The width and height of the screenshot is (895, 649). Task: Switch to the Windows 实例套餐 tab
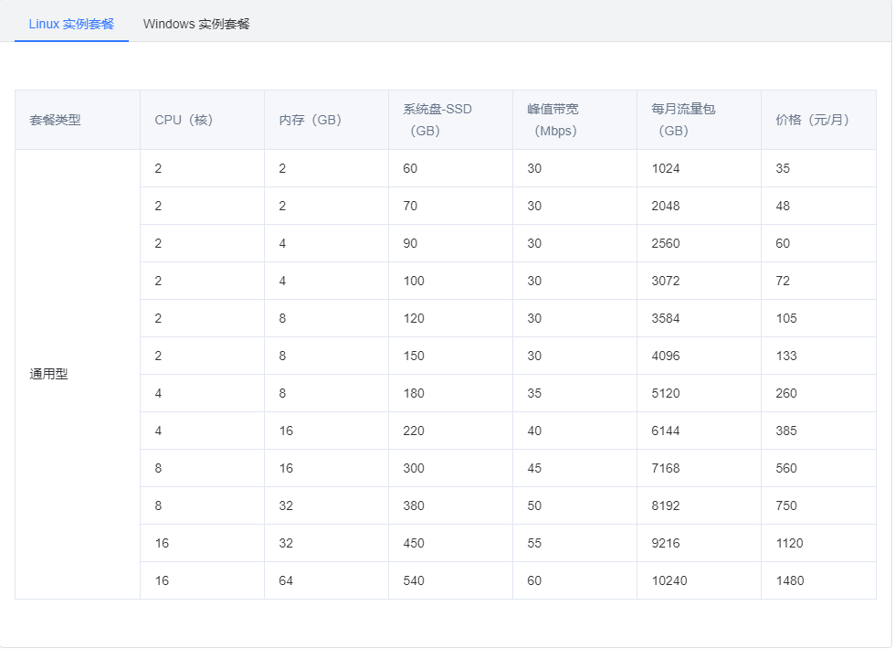click(196, 24)
